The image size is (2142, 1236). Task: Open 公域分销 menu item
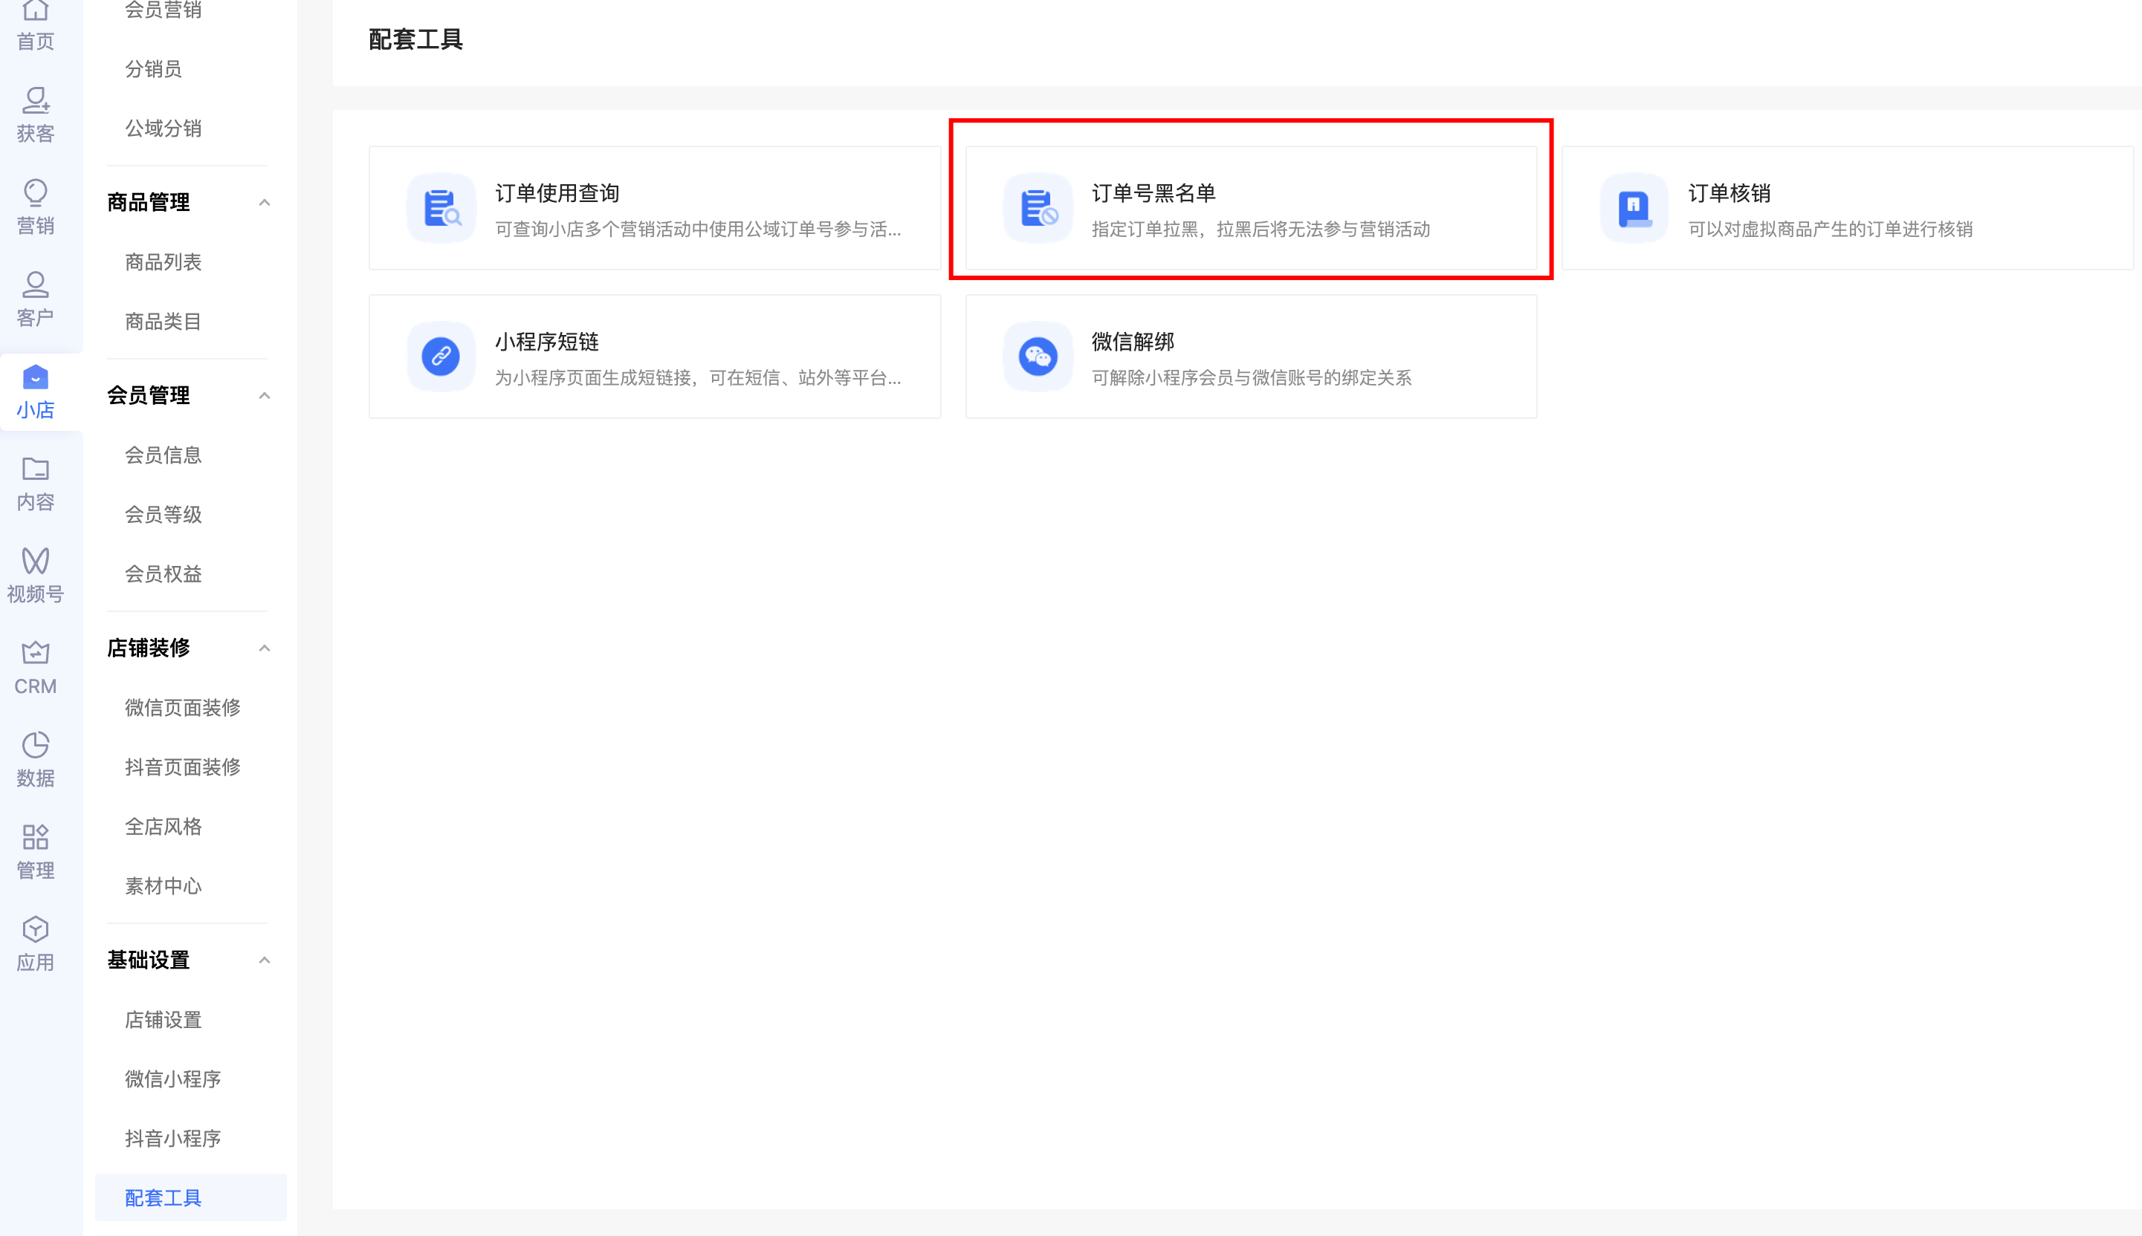pyautogui.click(x=163, y=129)
